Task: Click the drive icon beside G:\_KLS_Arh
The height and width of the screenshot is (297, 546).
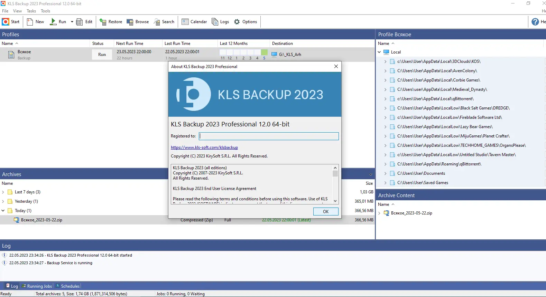Action: [x=274, y=55]
